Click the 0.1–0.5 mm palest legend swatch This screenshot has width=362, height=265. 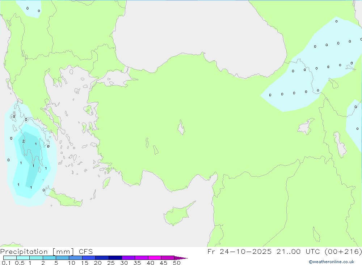pos(10,258)
